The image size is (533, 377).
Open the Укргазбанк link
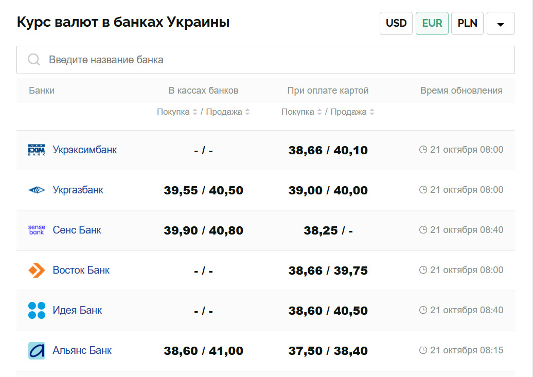click(x=78, y=190)
